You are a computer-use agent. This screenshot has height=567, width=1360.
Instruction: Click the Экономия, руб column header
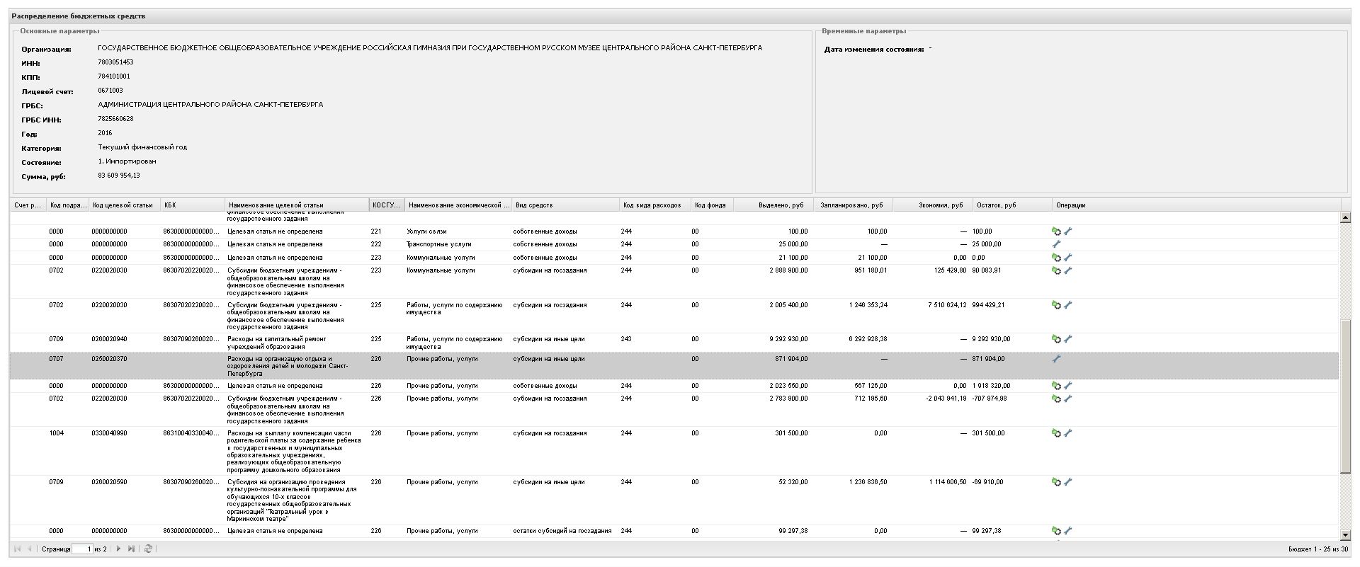point(933,205)
